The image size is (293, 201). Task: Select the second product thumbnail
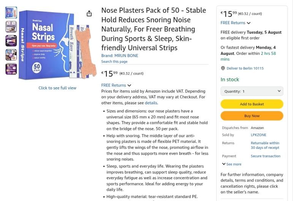click(11, 27)
